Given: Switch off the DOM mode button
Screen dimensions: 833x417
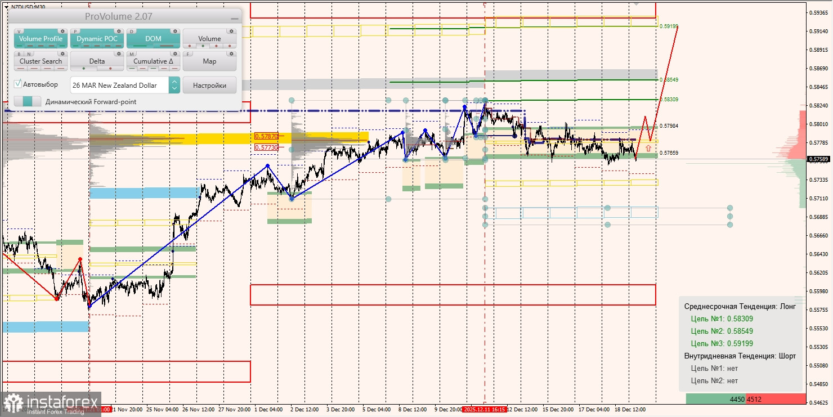Looking at the screenshot, I should [x=153, y=39].
